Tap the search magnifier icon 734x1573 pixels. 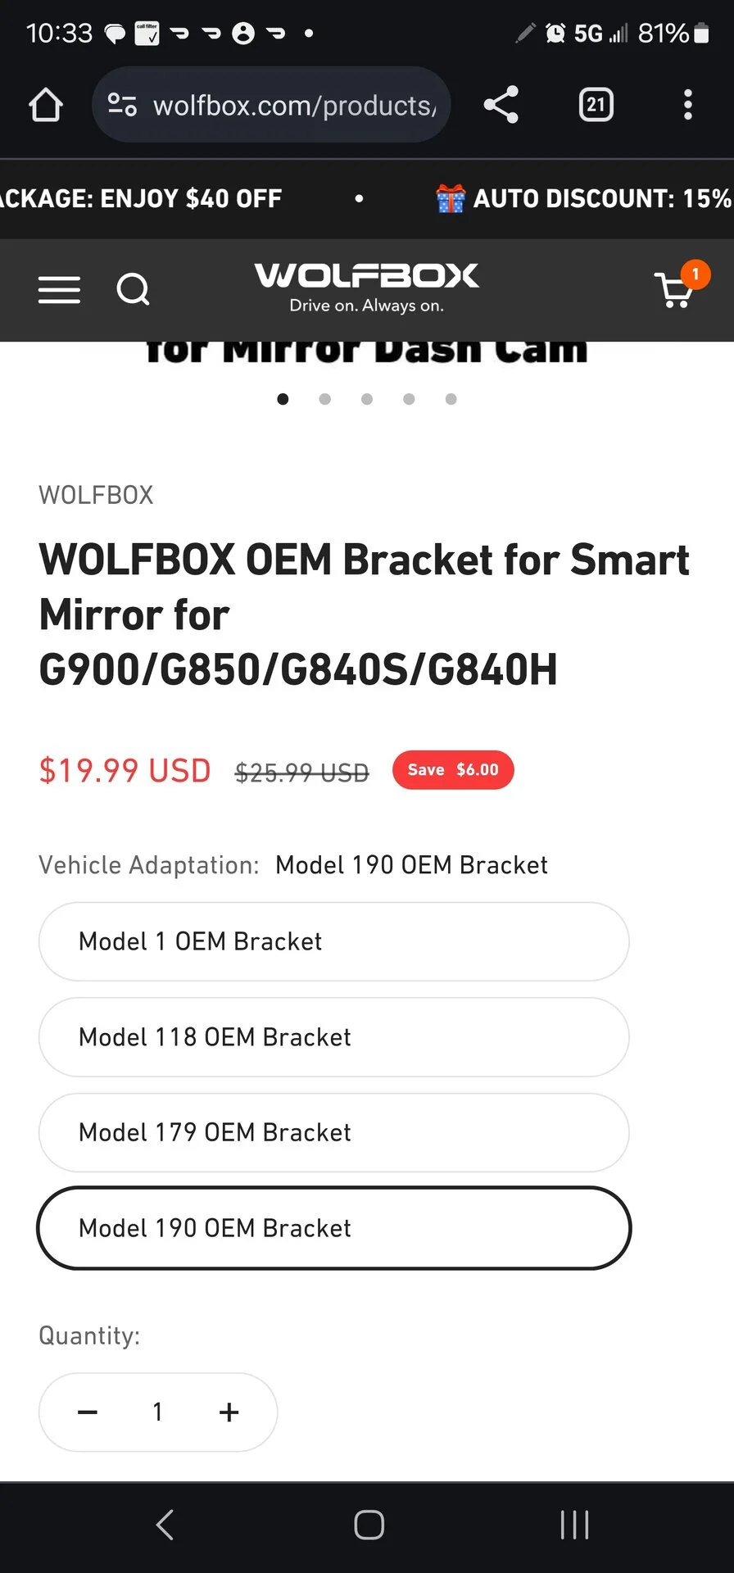pyautogui.click(x=134, y=289)
